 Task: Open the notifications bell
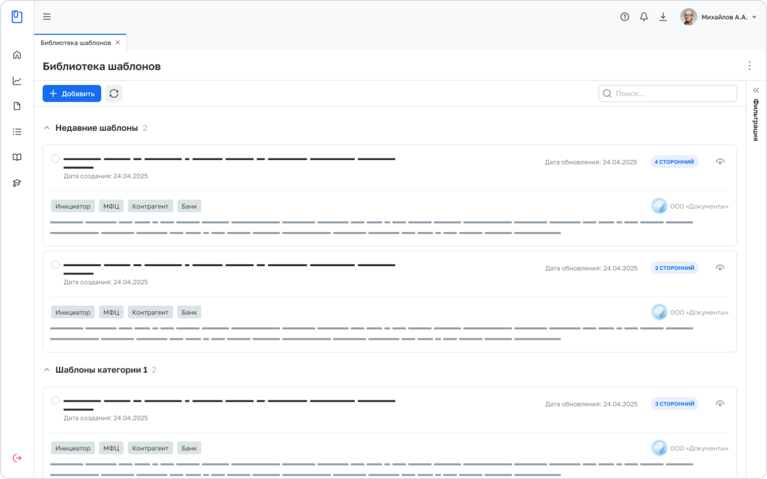point(644,16)
